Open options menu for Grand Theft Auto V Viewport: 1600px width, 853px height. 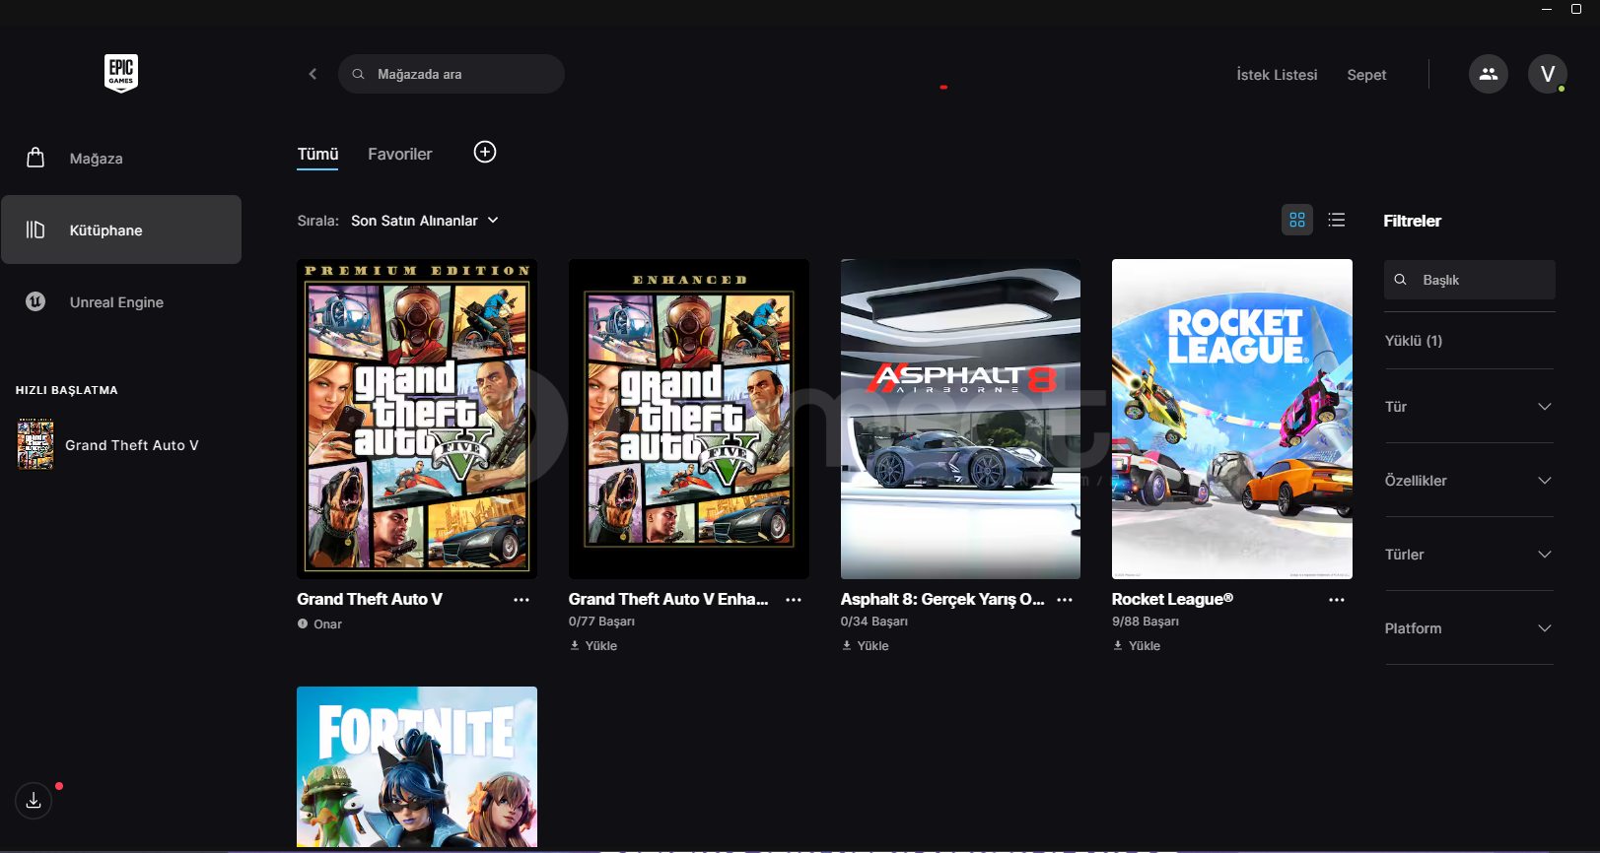[522, 600]
